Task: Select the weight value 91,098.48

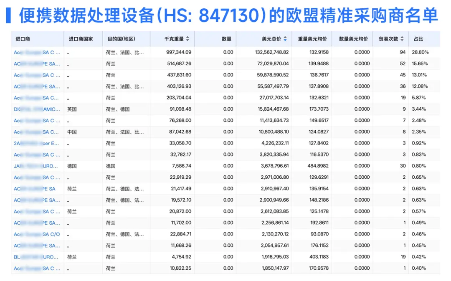Action: click(x=180, y=109)
